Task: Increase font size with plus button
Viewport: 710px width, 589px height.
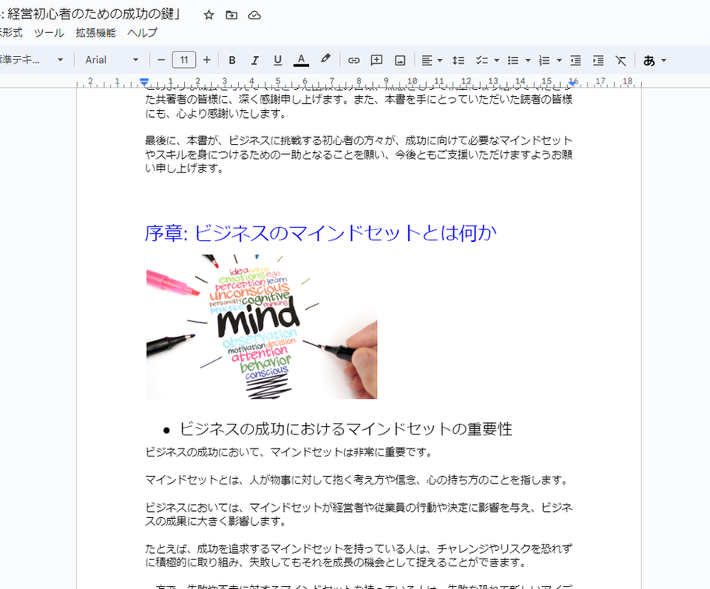Action: (x=207, y=60)
